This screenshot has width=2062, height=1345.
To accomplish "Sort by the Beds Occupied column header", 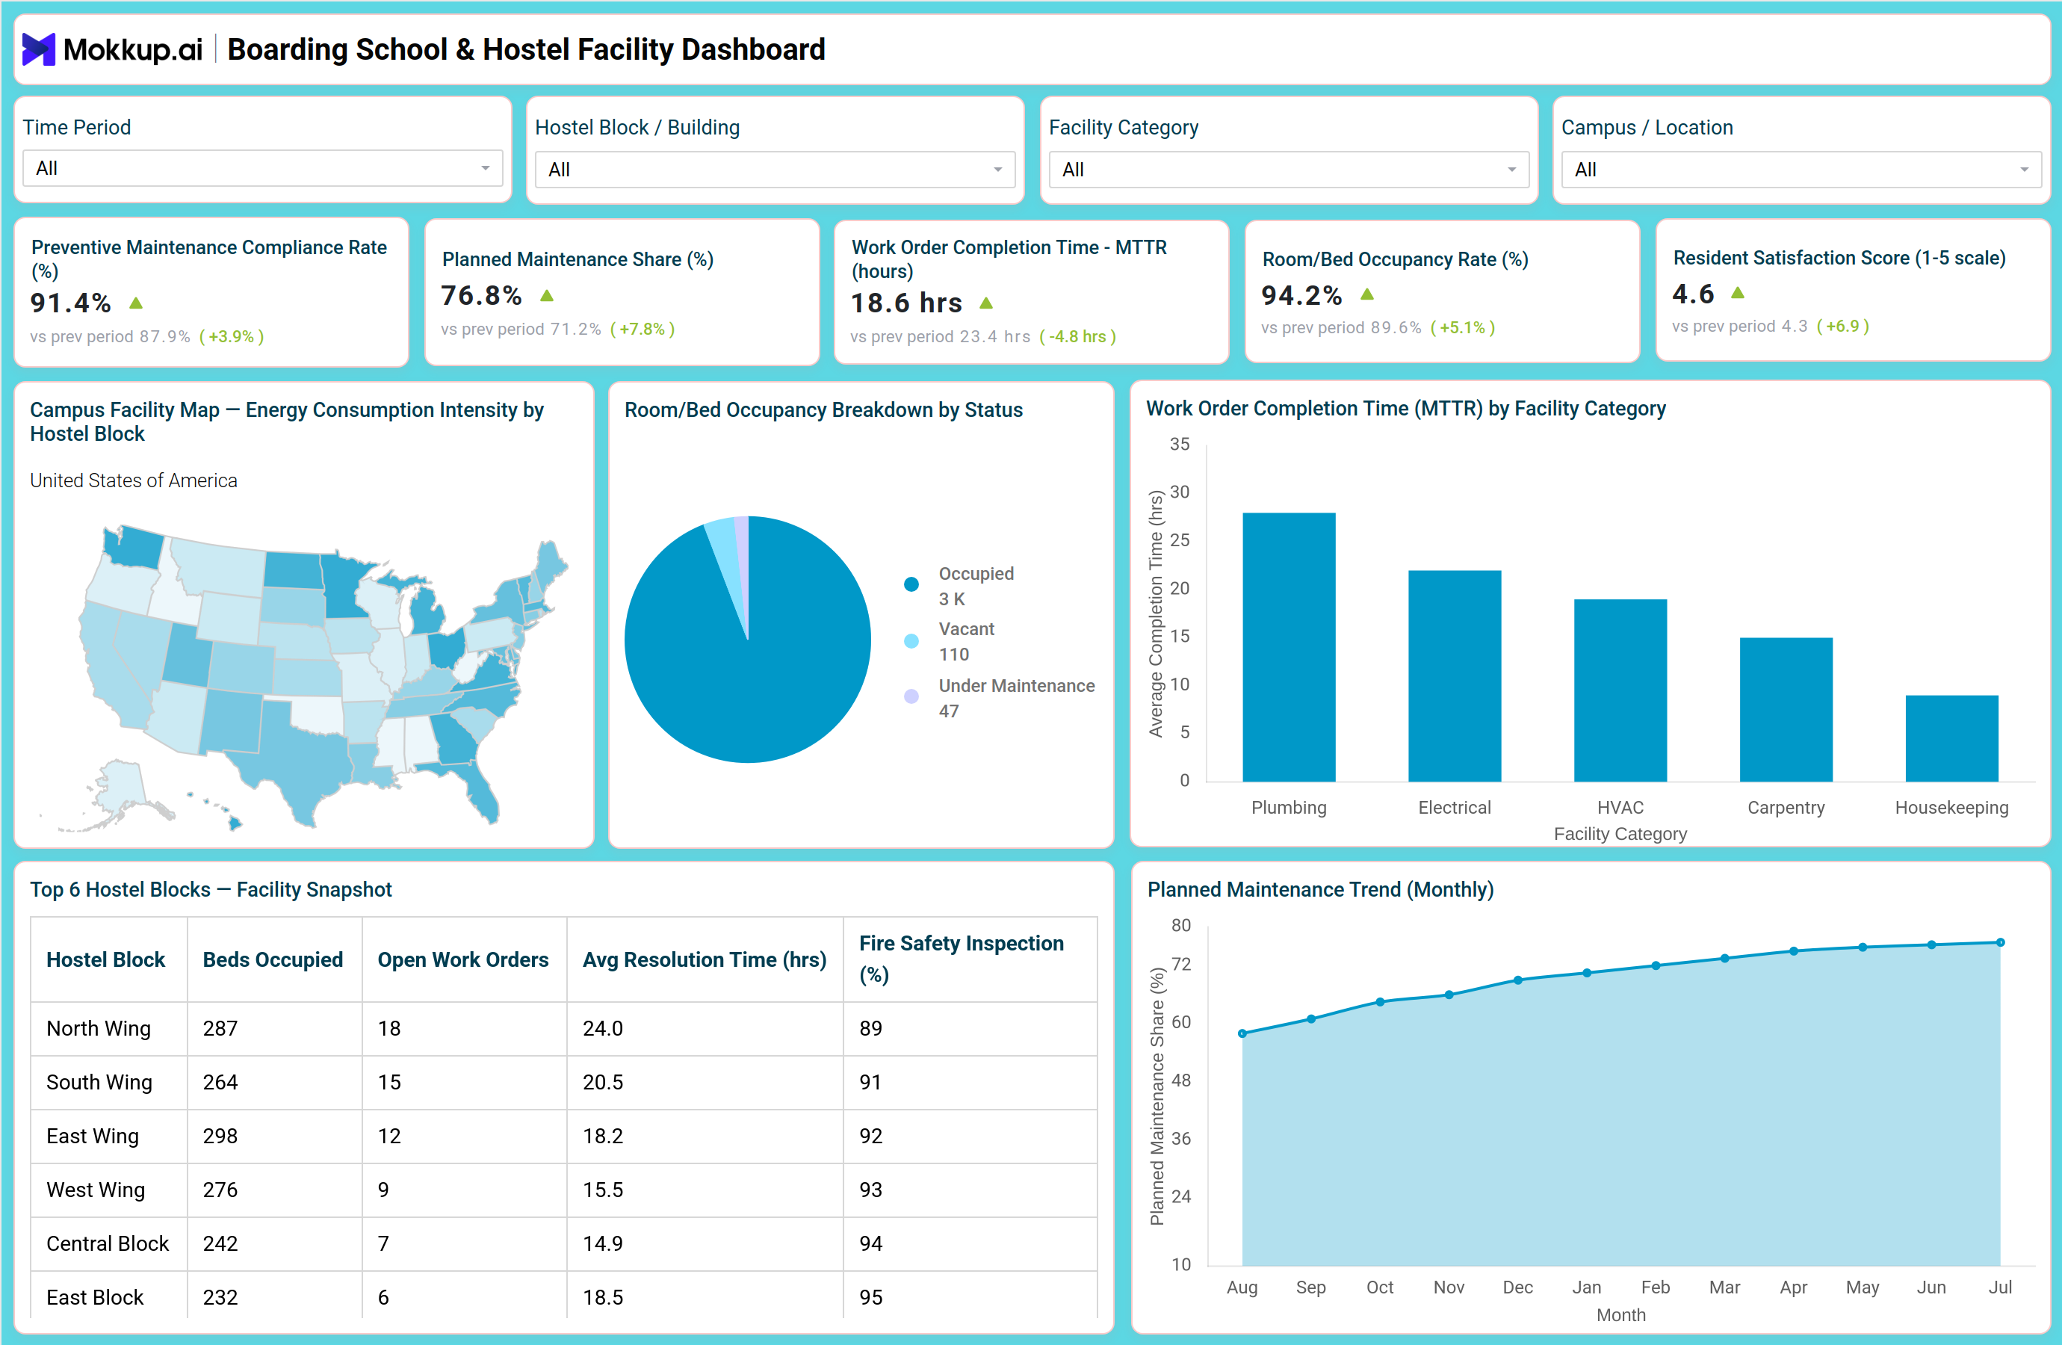I will (273, 959).
